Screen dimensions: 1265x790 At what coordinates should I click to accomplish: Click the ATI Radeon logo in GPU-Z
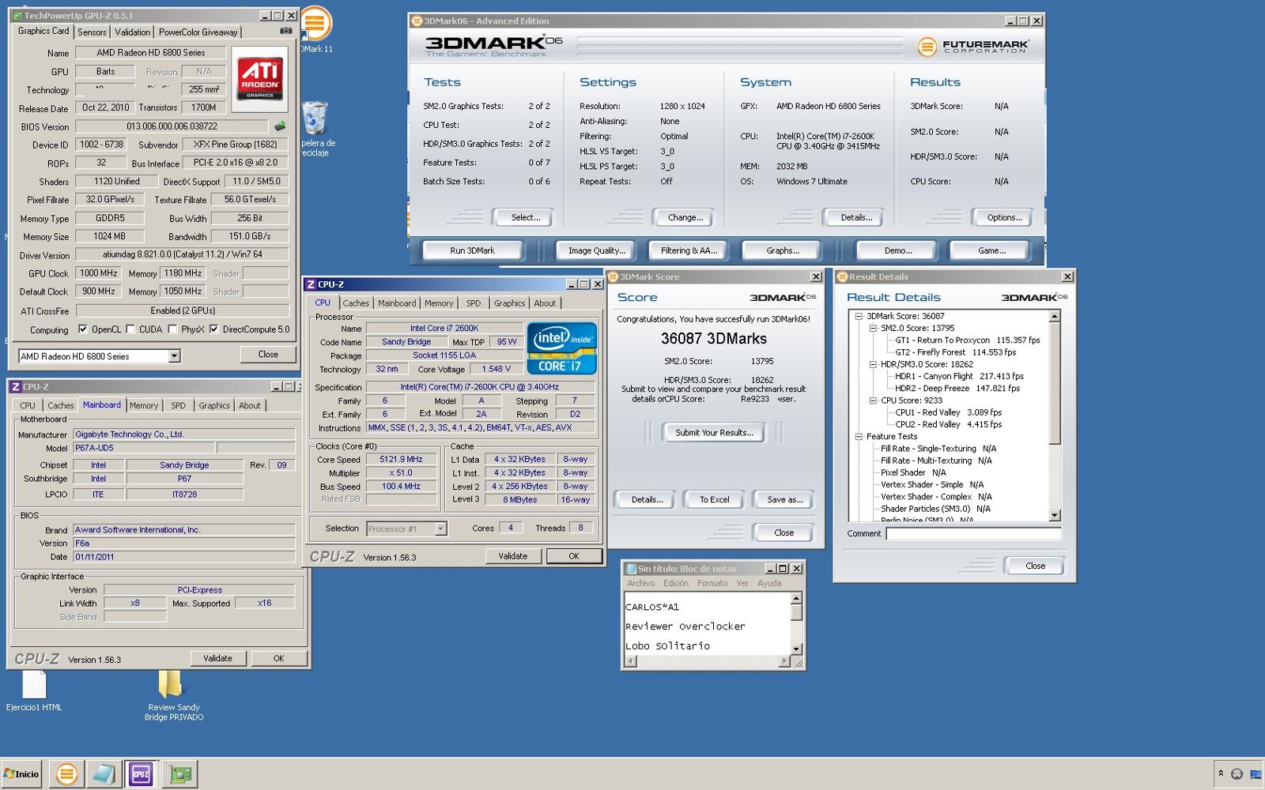pyautogui.click(x=260, y=78)
